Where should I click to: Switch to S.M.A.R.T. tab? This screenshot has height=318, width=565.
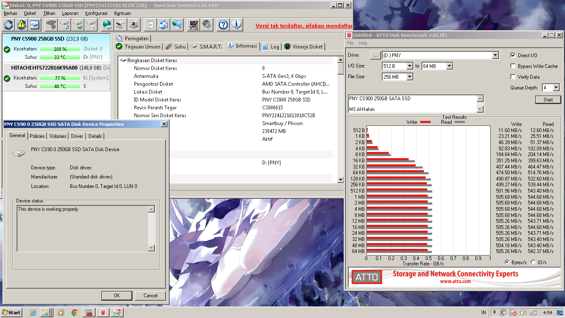[x=206, y=47]
